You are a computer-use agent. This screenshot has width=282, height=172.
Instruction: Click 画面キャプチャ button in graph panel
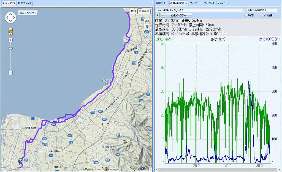[179, 15]
